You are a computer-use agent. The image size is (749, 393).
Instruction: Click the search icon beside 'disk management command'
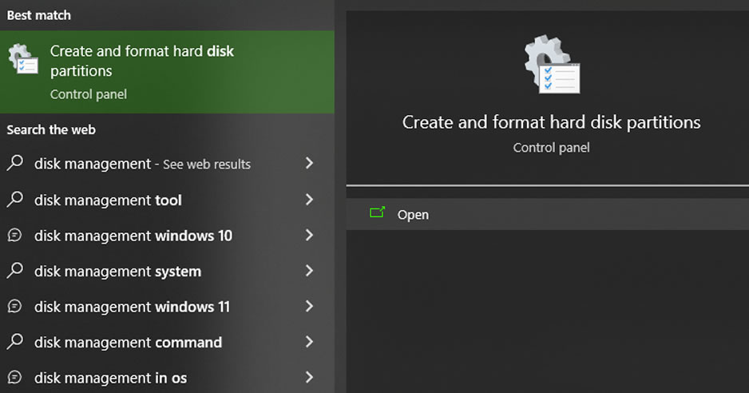pos(15,341)
